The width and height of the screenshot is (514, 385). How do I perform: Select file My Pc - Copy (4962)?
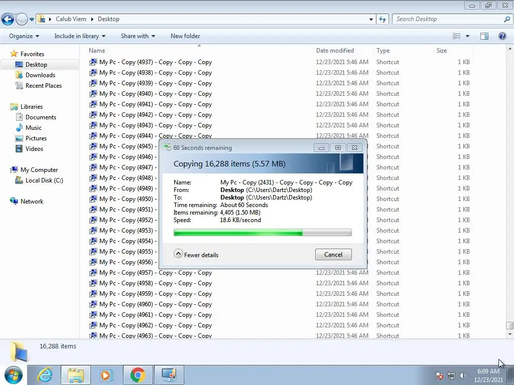pos(156,325)
